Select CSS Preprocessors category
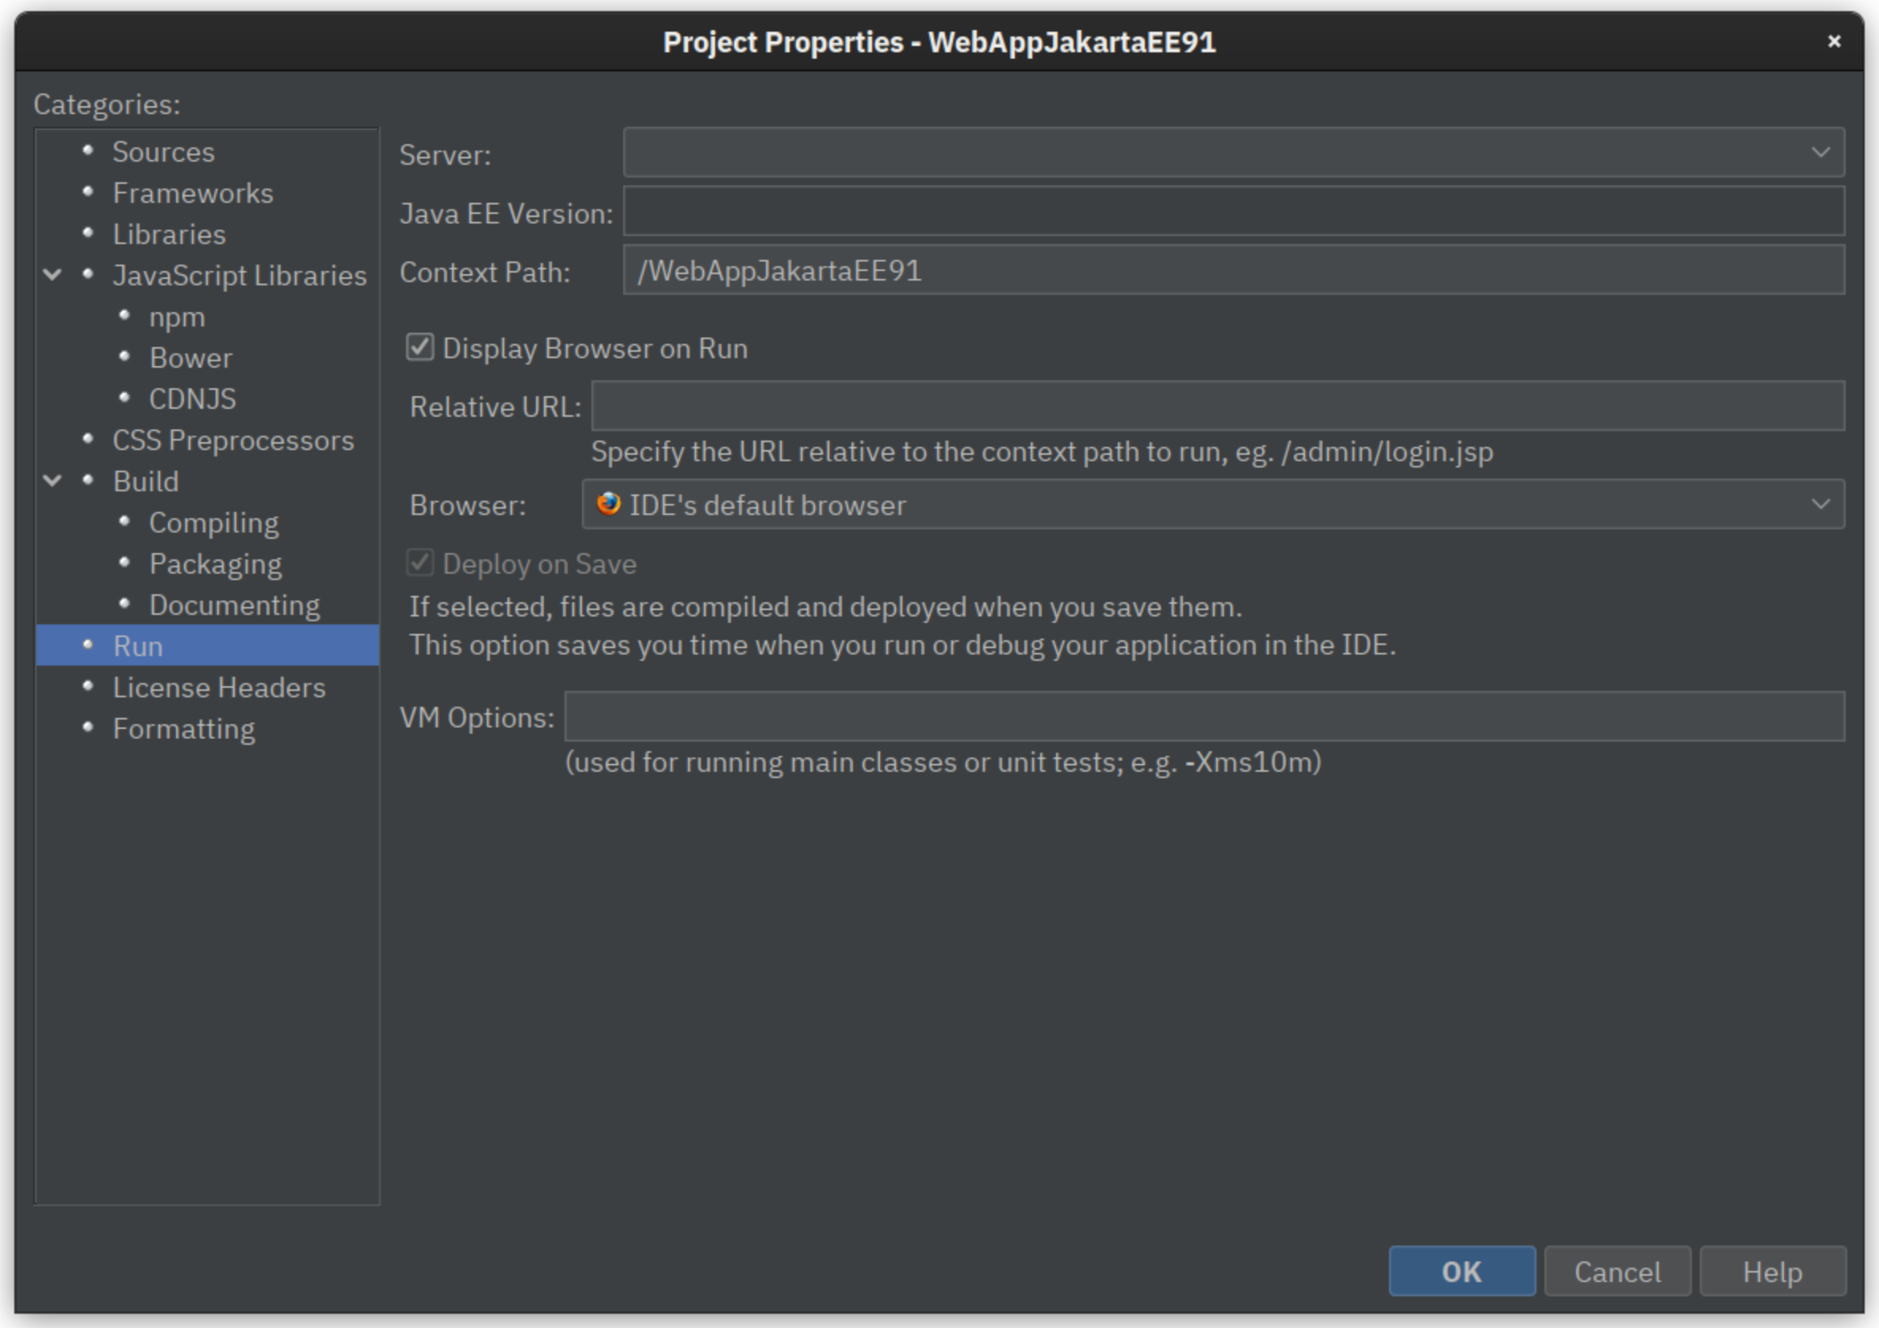This screenshot has height=1328, width=1879. point(232,440)
